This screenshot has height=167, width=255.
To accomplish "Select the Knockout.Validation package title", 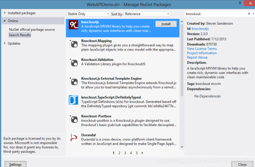I will pyautogui.click(x=97, y=60).
